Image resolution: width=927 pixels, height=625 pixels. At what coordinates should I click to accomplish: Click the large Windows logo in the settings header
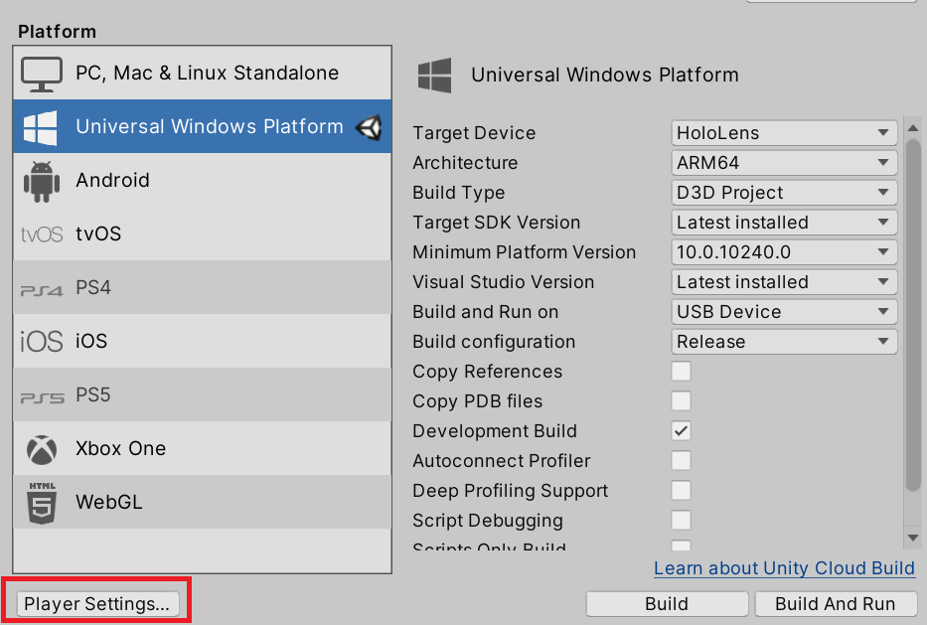point(434,76)
